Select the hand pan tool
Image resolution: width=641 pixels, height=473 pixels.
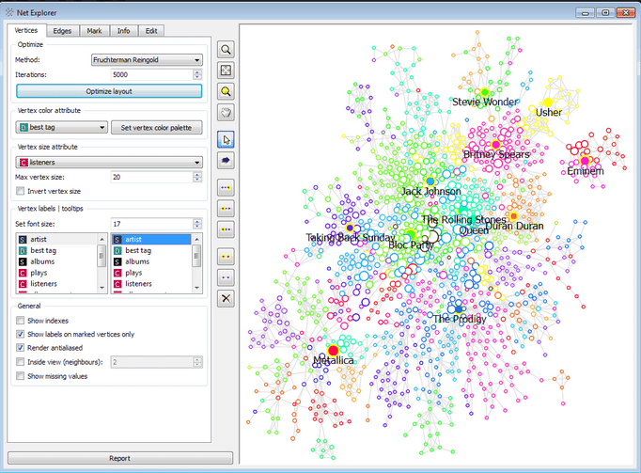click(x=226, y=113)
